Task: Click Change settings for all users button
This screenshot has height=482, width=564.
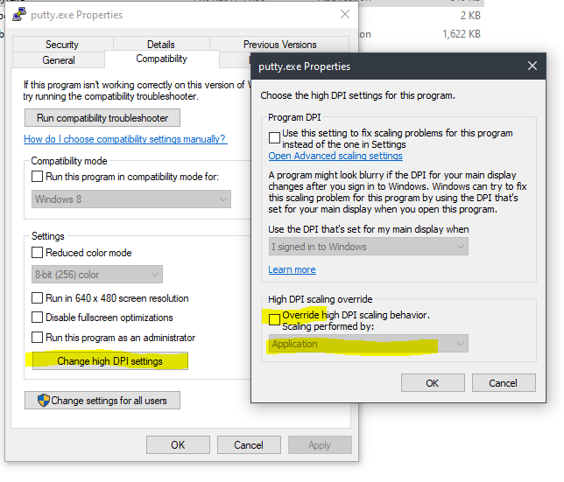Action: (x=102, y=400)
